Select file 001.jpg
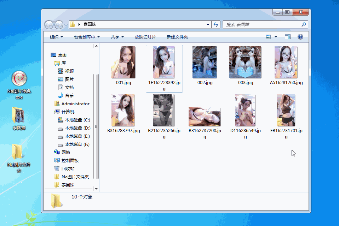339x226 pixels. click(x=123, y=66)
